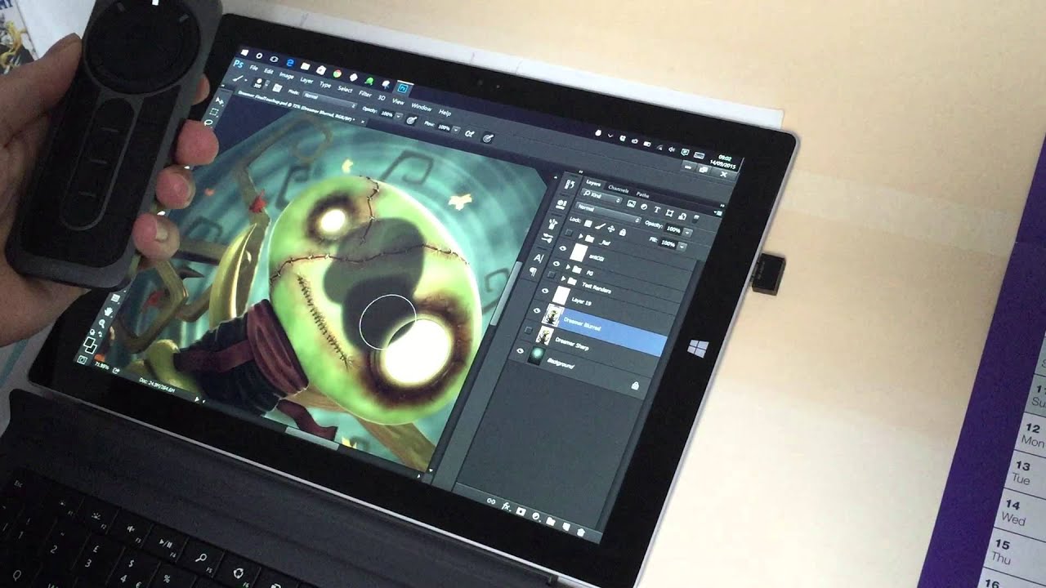Filter layers by type (T) layers
This screenshot has height=588, width=1046.
point(657,210)
